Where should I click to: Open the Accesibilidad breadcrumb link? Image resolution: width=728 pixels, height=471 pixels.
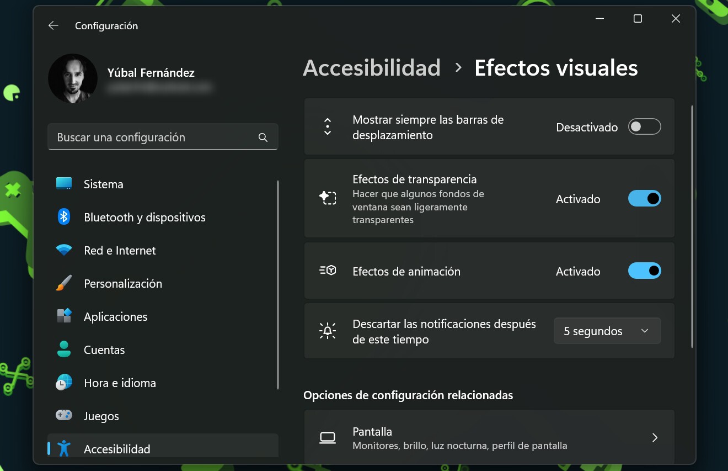[x=372, y=67]
